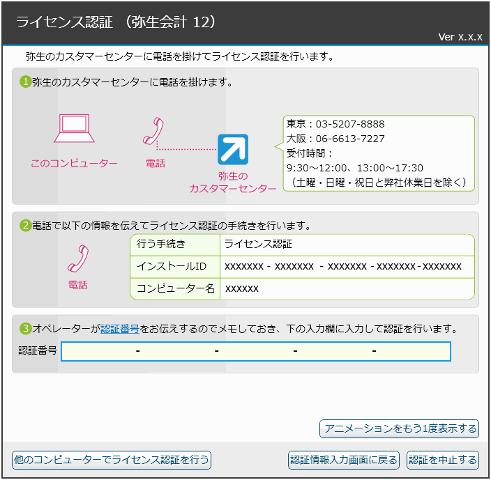Viewport: 491px width, 480px height.
Task: Select the コンピューター名 value xxxxxx
Action: [241, 288]
